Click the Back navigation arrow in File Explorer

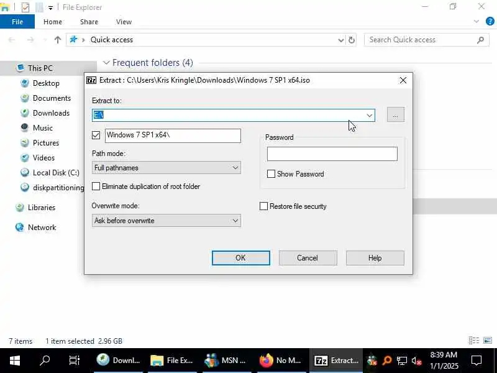click(12, 40)
